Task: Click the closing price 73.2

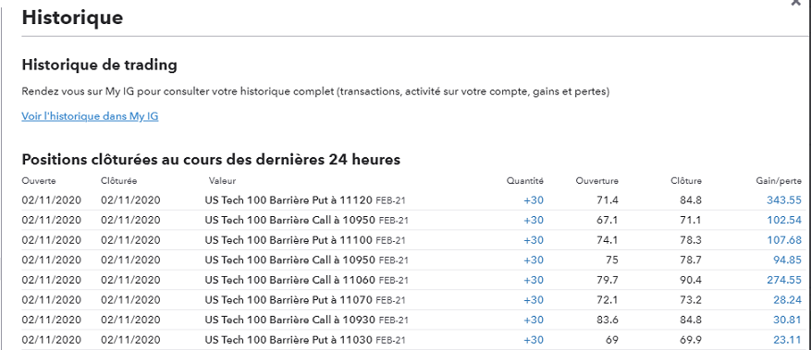Action: pyautogui.click(x=691, y=300)
